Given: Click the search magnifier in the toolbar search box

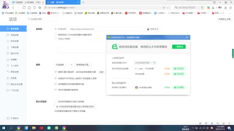Looking at the screenshot, I should pos(202,7).
